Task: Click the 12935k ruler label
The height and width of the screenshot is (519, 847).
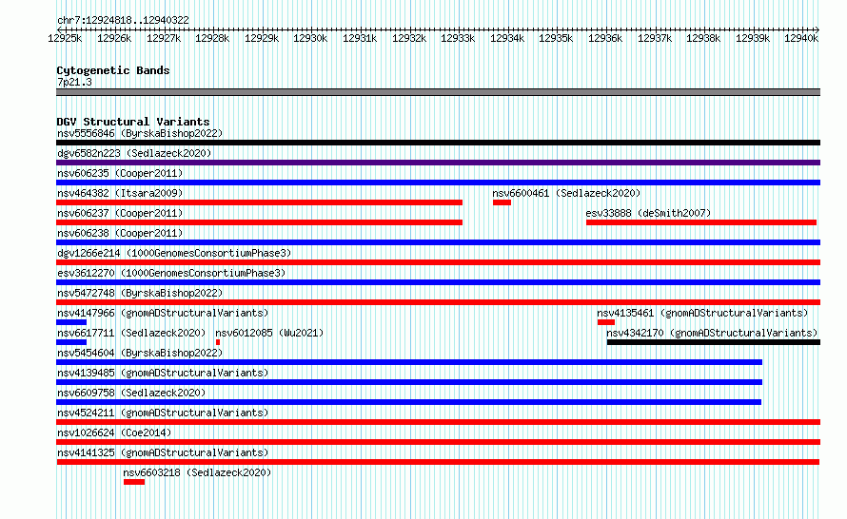Action: (556, 38)
